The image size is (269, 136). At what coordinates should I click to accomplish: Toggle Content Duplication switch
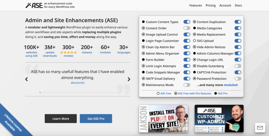[238, 22]
